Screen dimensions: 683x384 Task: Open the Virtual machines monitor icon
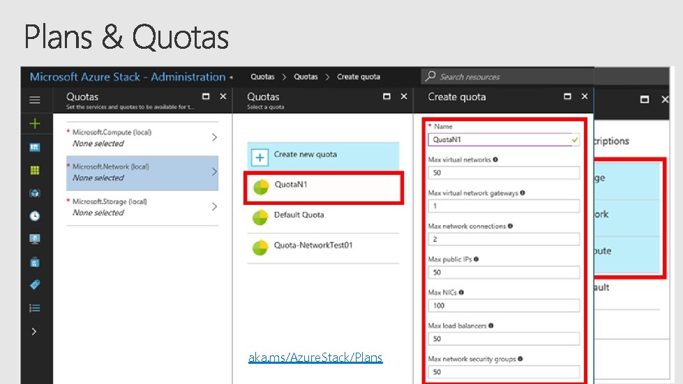tap(34, 238)
